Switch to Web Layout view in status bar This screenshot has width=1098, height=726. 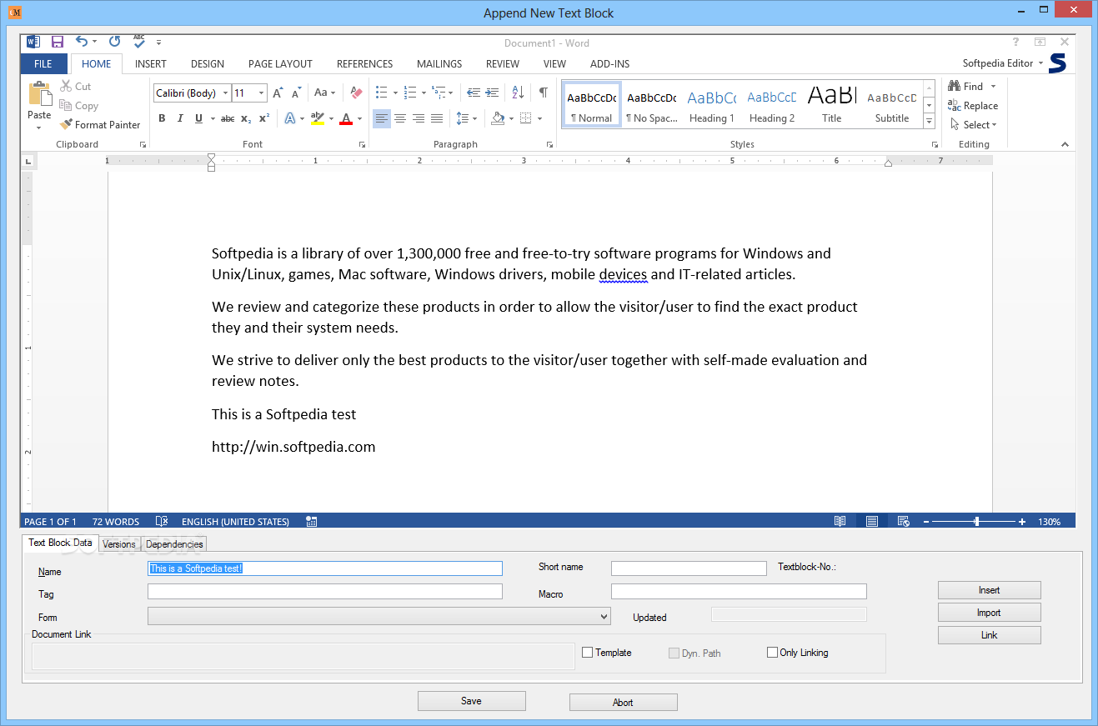[x=903, y=521]
